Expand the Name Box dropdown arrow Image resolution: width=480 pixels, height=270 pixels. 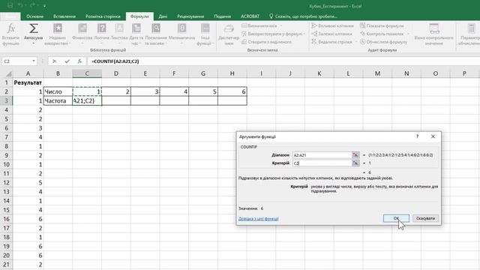tap(34, 61)
